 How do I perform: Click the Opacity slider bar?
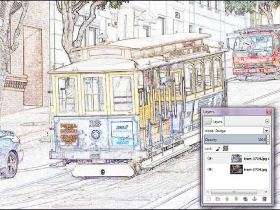pos(235,139)
